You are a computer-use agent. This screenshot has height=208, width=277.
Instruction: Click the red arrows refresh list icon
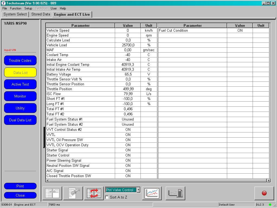click(94, 193)
